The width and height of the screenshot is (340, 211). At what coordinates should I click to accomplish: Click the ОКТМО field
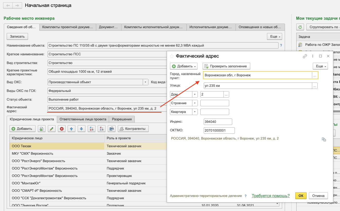(x=219, y=131)
